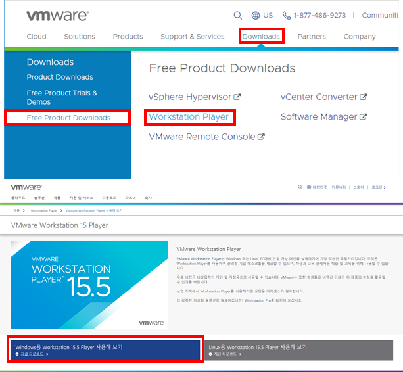
Task: Click the 스토어 link in Korean header
Action: (x=358, y=187)
